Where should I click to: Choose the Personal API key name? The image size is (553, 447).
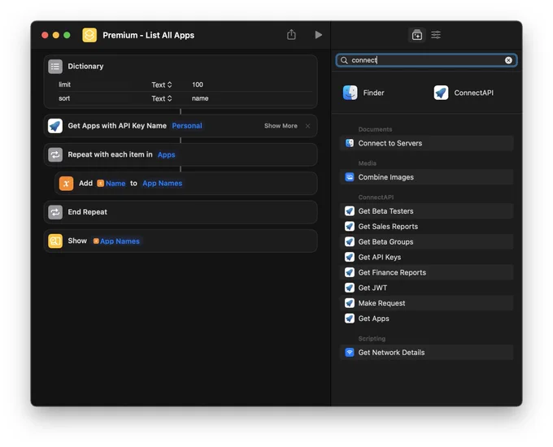tap(187, 126)
